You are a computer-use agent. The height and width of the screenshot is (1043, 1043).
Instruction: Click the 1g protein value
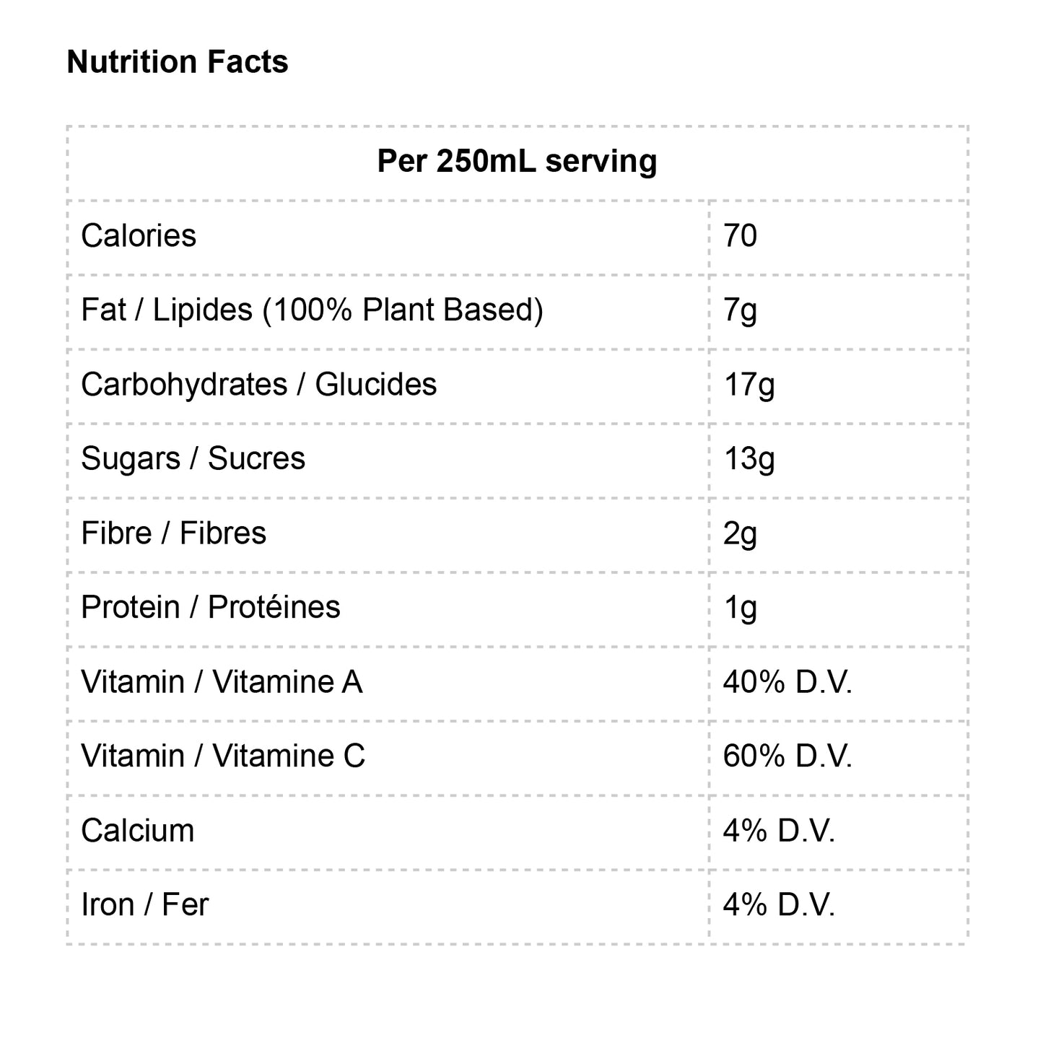click(740, 608)
